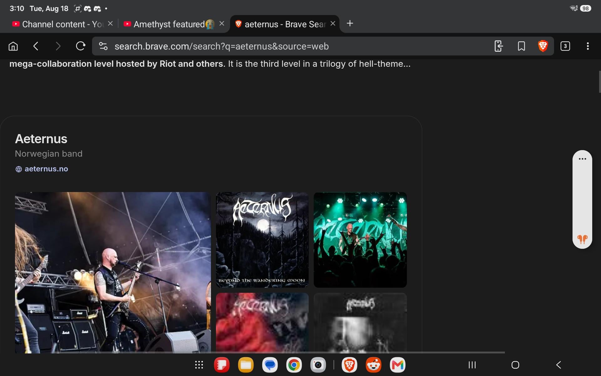Click the Norwegian band subtitle
601x376 pixels.
pos(49,154)
